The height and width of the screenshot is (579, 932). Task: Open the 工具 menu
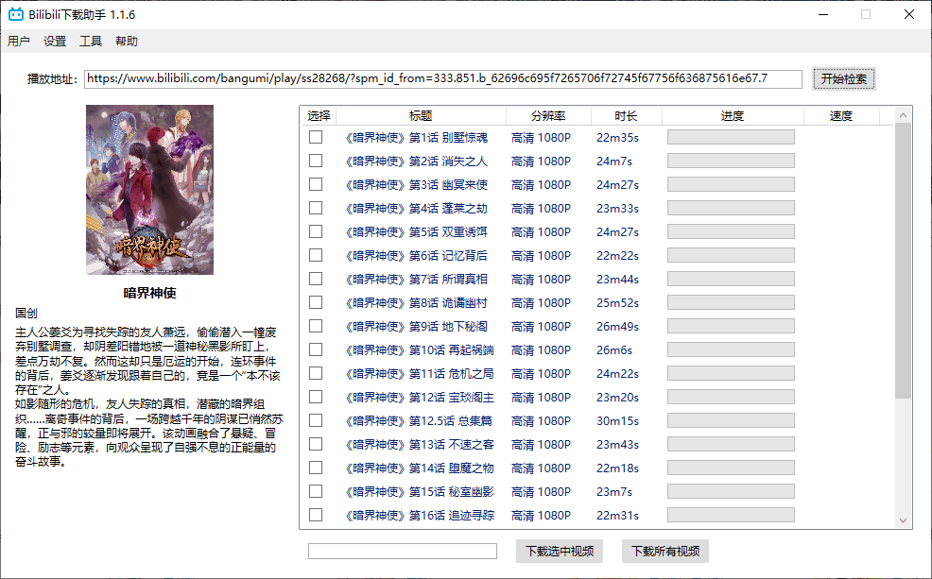pyautogui.click(x=91, y=41)
